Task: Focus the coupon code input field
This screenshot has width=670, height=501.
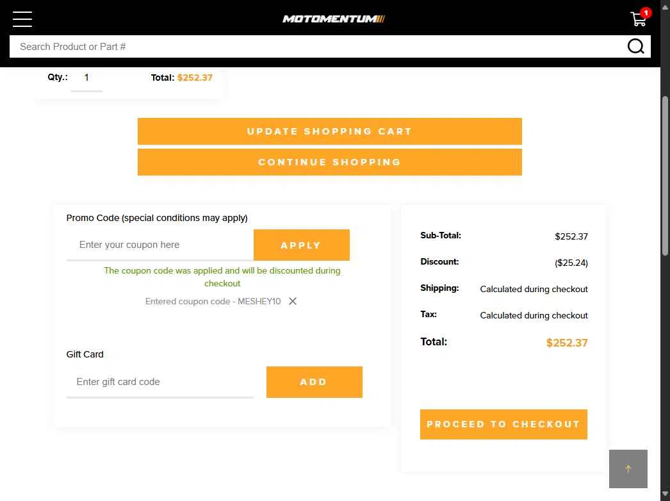Action: 159,245
